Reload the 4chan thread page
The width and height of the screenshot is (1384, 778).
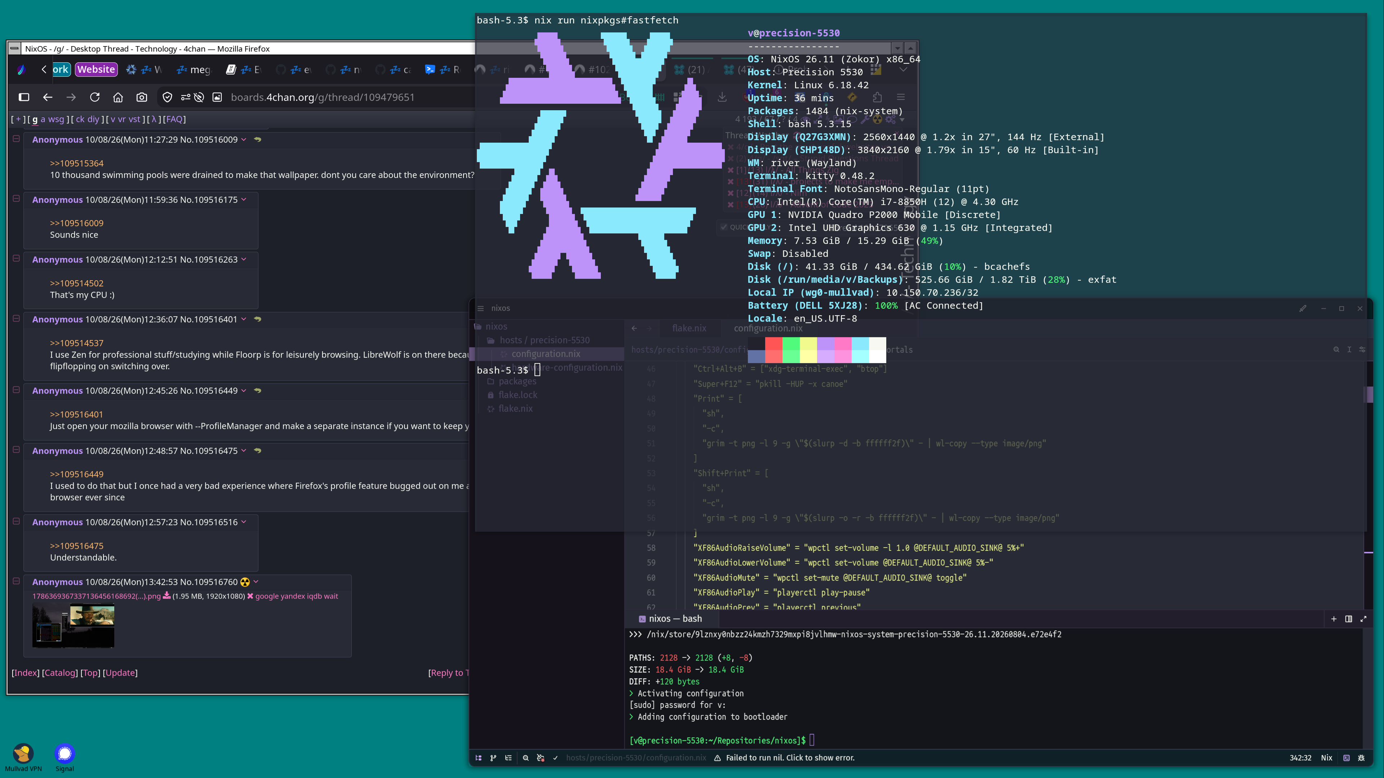[x=94, y=97]
